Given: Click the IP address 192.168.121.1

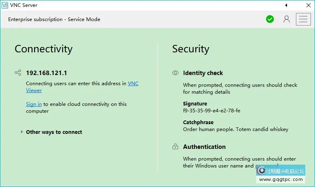Looking at the screenshot, I should 46,73.
